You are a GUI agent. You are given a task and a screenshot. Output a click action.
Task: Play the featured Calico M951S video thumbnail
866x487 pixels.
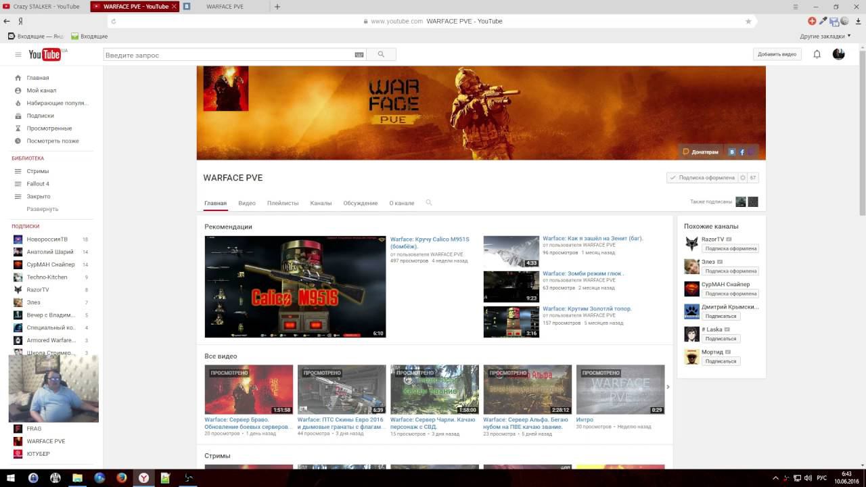coord(295,287)
